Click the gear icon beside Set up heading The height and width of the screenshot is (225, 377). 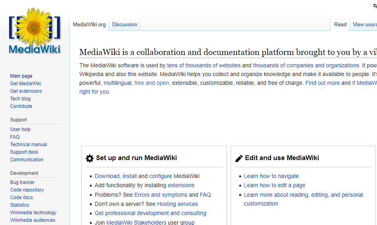pyautogui.click(x=90, y=158)
